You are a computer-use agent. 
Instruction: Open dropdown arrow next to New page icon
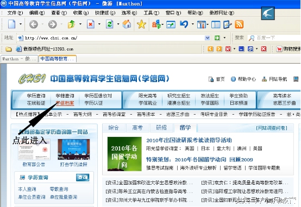point(20,24)
